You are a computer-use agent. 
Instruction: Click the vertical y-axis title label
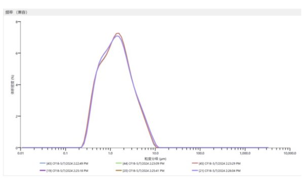click(x=13, y=84)
